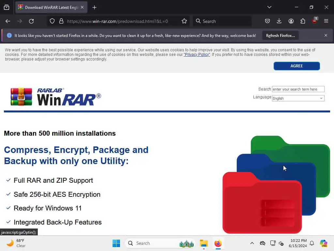Show hidden system tray icons
Image resolution: width=334 pixels, height=251 pixels.
252,243
